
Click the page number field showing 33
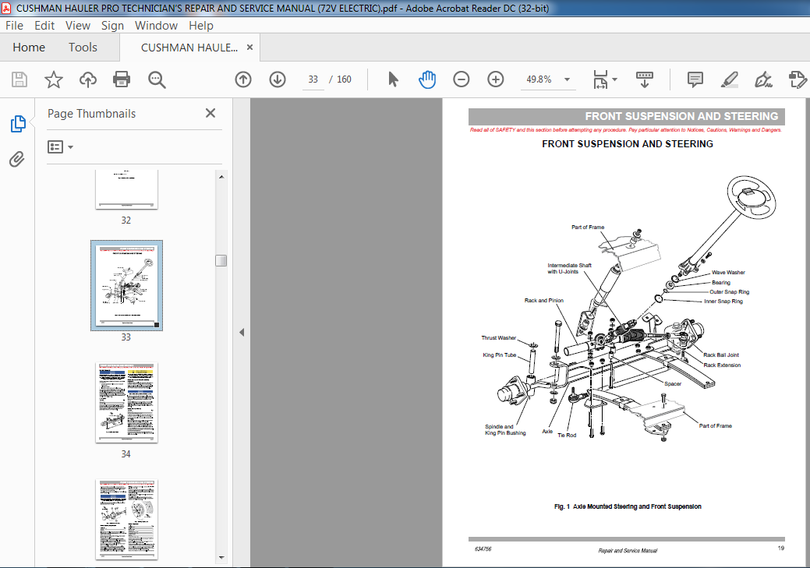pyautogui.click(x=313, y=79)
